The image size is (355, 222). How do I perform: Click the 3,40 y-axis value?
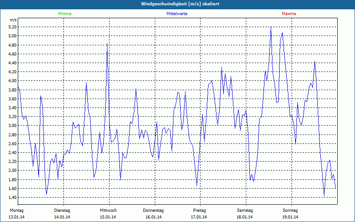[x=13, y=107]
